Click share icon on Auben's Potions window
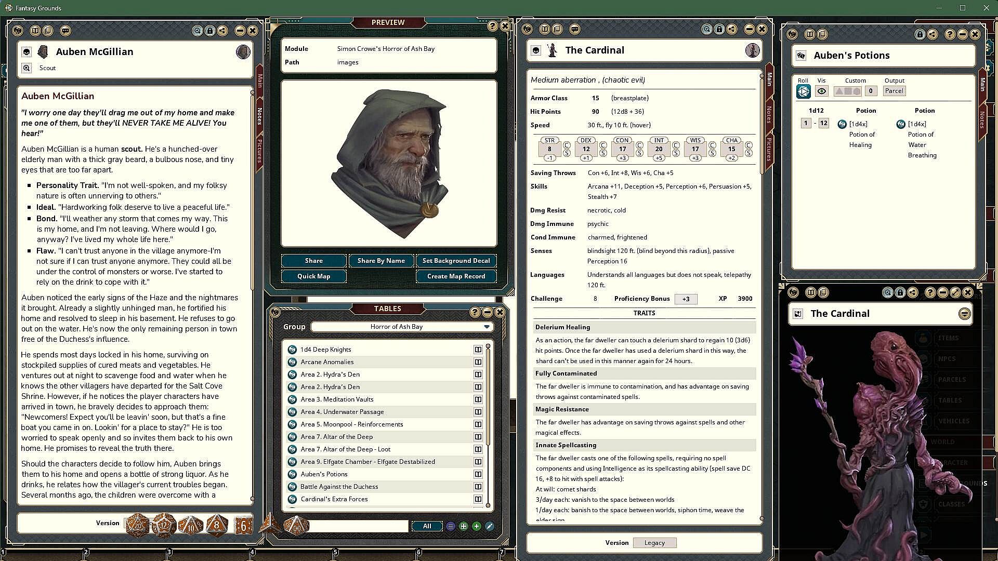998x561 pixels. click(x=933, y=34)
